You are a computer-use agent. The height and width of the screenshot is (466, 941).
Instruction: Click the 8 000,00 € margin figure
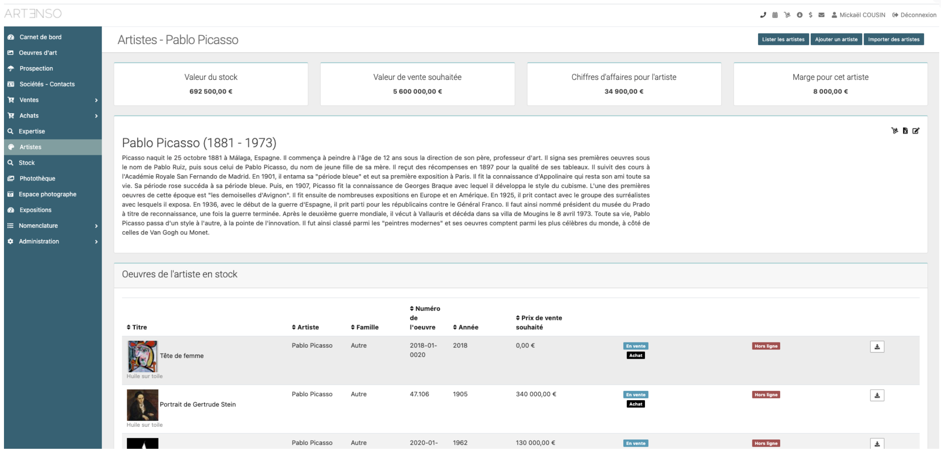pyautogui.click(x=831, y=91)
